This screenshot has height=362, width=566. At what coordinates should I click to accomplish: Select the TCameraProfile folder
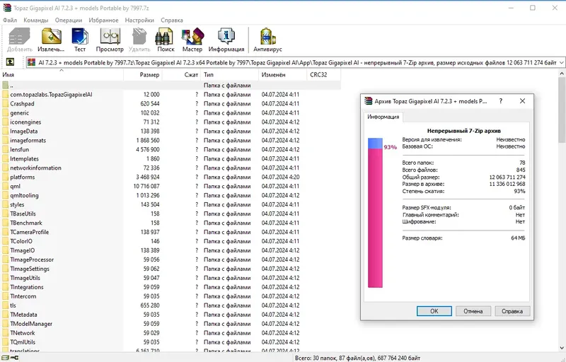(x=30, y=232)
